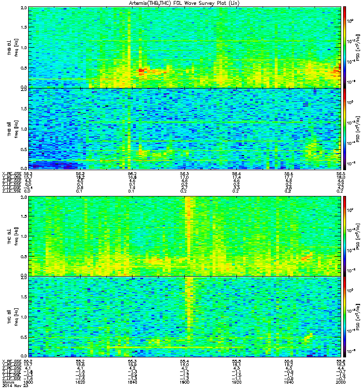Click the THB B-perpendicular freq [Hz] axis label
364x389 pixels.
pyautogui.click(x=12, y=47)
